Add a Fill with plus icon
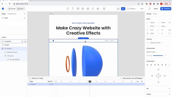The height and width of the screenshot is (97, 172). 169,89
